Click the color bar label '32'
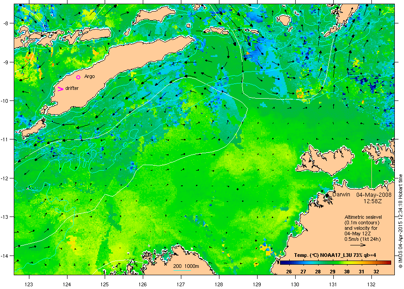This screenshot has width=404, height=289. (x=376, y=272)
